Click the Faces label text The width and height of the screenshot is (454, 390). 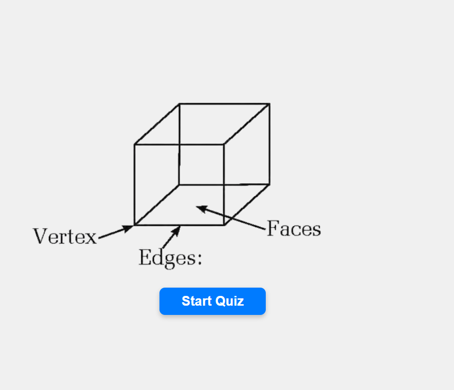tap(294, 229)
